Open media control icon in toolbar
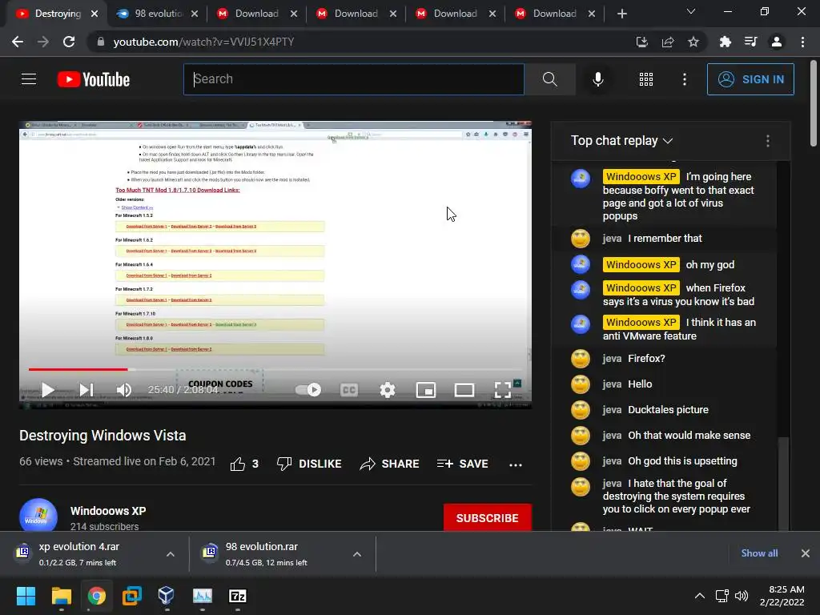Image resolution: width=820 pixels, height=615 pixels. 751,42
